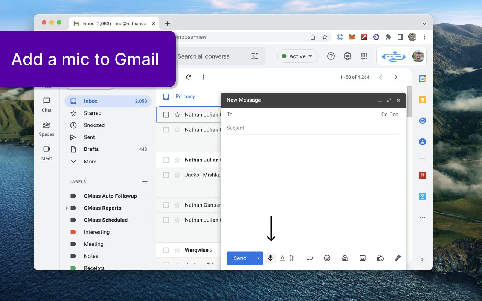The height and width of the screenshot is (301, 482).
Task: Click the microphone dictation icon in compose toolbar
Action: (270, 258)
